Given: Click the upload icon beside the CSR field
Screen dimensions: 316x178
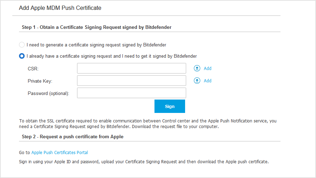Looking at the screenshot, I should point(197,69).
